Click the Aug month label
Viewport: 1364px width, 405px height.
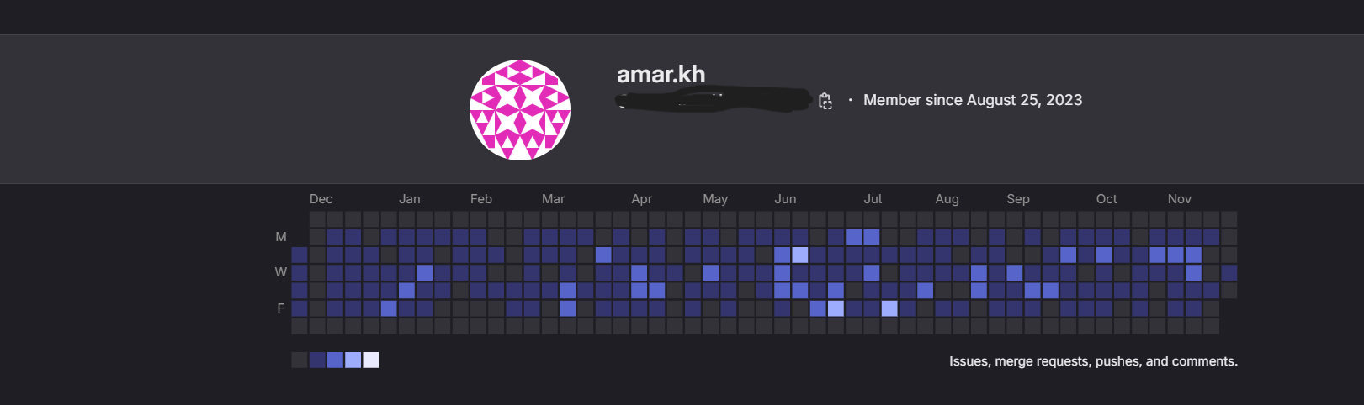tap(947, 199)
